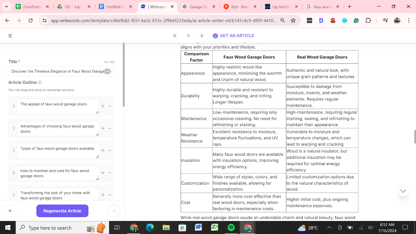Grab the drag handle for 'Types of faux wood' section
Image resolution: width=416 pixels, height=234 pixels.
(14, 151)
